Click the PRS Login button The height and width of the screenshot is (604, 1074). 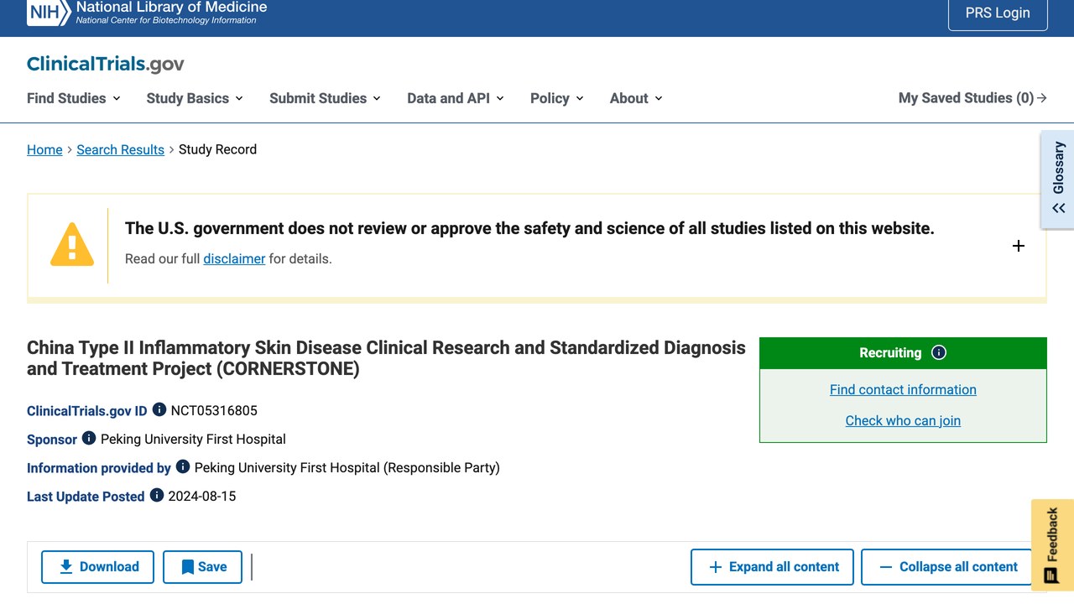coord(998,13)
